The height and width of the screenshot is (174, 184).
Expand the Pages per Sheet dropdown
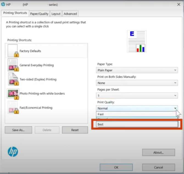tap(137, 96)
